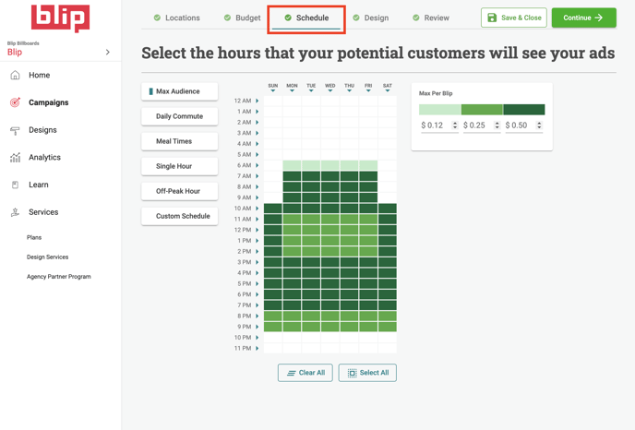Choose the Off-Peak Hour preset
The height and width of the screenshot is (430, 635).
(x=179, y=191)
